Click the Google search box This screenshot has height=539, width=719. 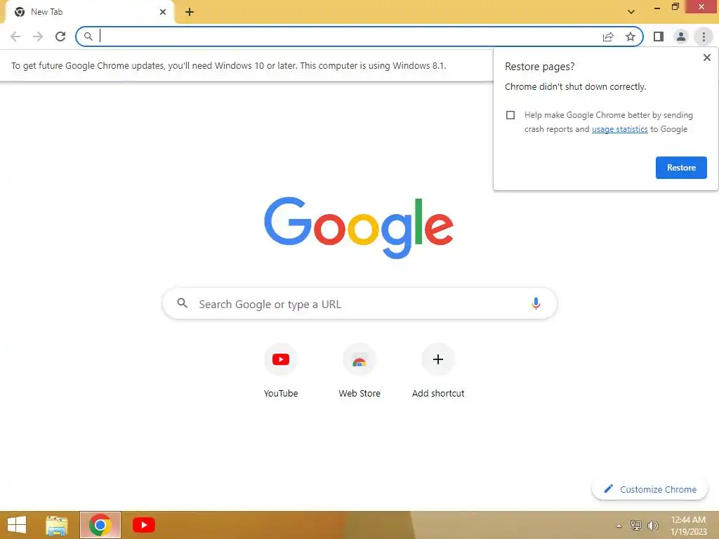coord(359,303)
